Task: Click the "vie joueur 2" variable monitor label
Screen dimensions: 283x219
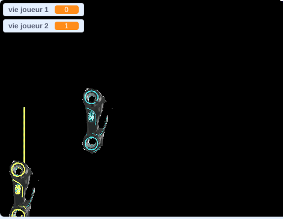Action: (28, 26)
